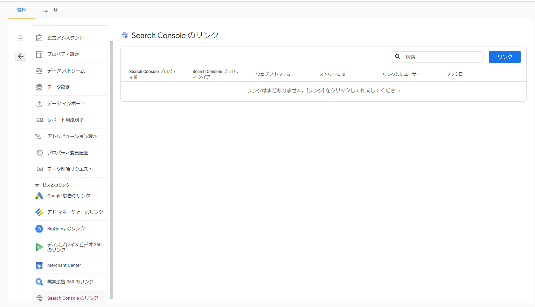Screen dimensions: 535x307
Task: Click the sidebar vertical scrollbar
Action: (111, 170)
